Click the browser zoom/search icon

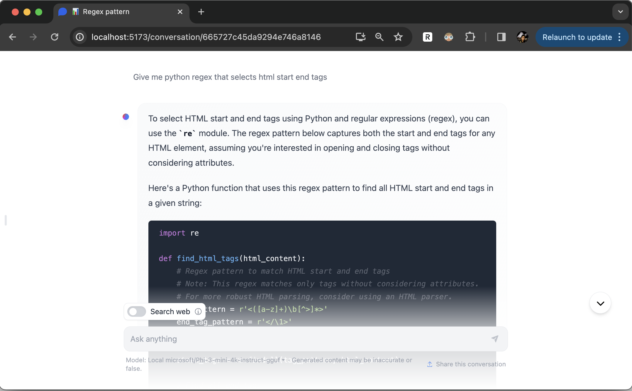pyautogui.click(x=379, y=37)
